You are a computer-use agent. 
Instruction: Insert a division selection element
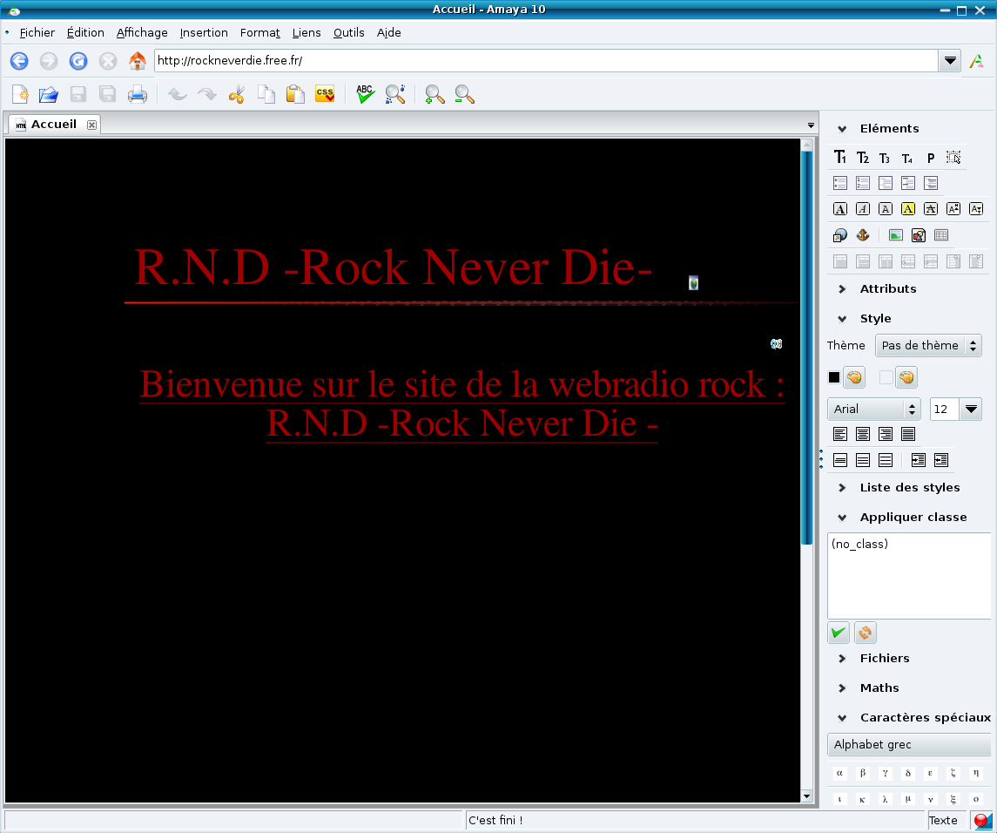pos(953,157)
